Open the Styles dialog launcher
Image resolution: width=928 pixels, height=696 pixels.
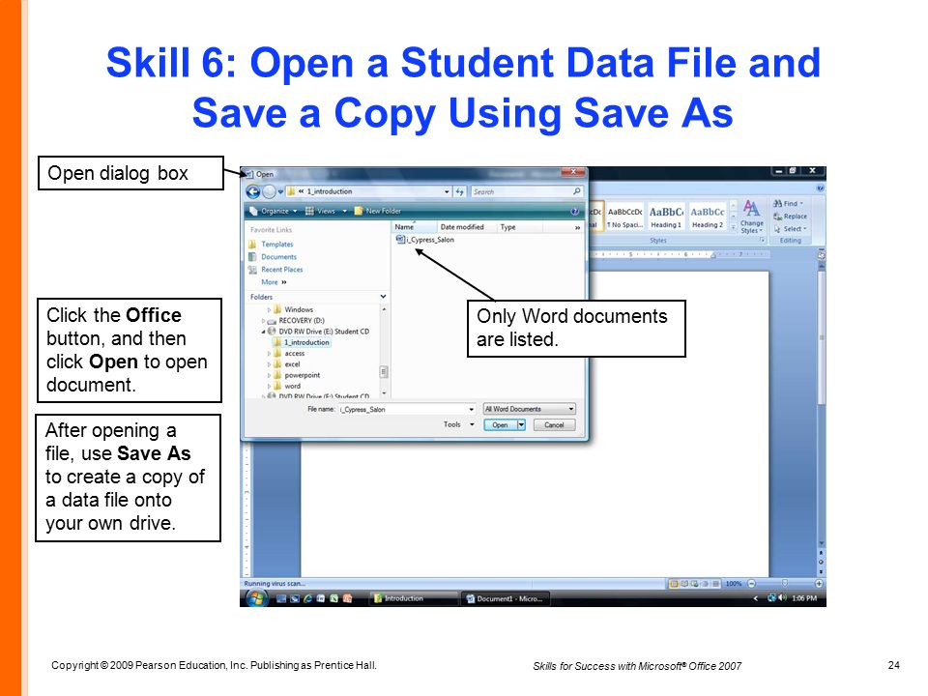(x=762, y=241)
